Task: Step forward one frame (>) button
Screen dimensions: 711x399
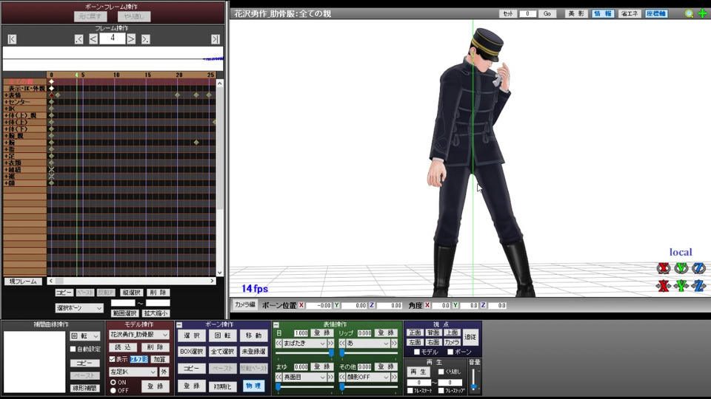Action: tap(131, 39)
